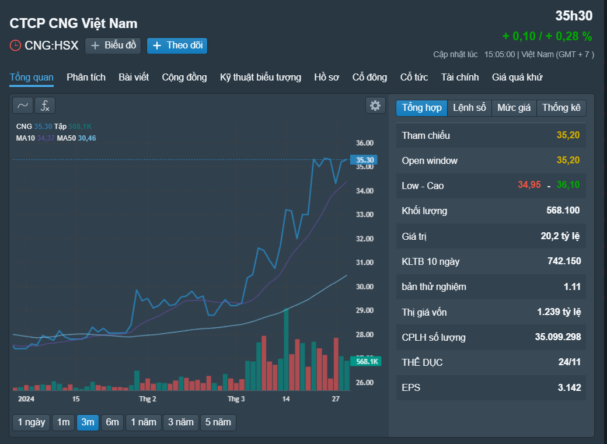Open chart settings gear icon
Viewport: 607px width, 444px height.
coord(375,105)
